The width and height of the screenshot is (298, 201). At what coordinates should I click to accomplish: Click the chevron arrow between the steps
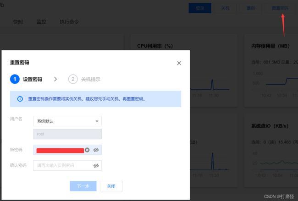[x=55, y=79]
